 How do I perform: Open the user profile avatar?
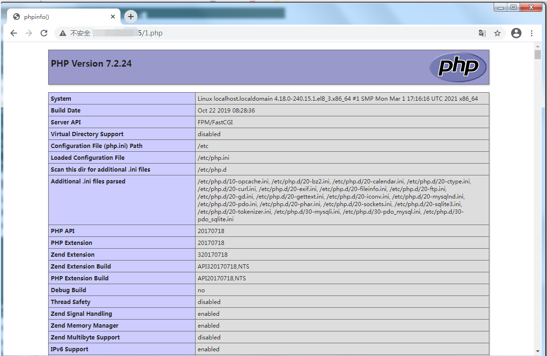pos(516,33)
